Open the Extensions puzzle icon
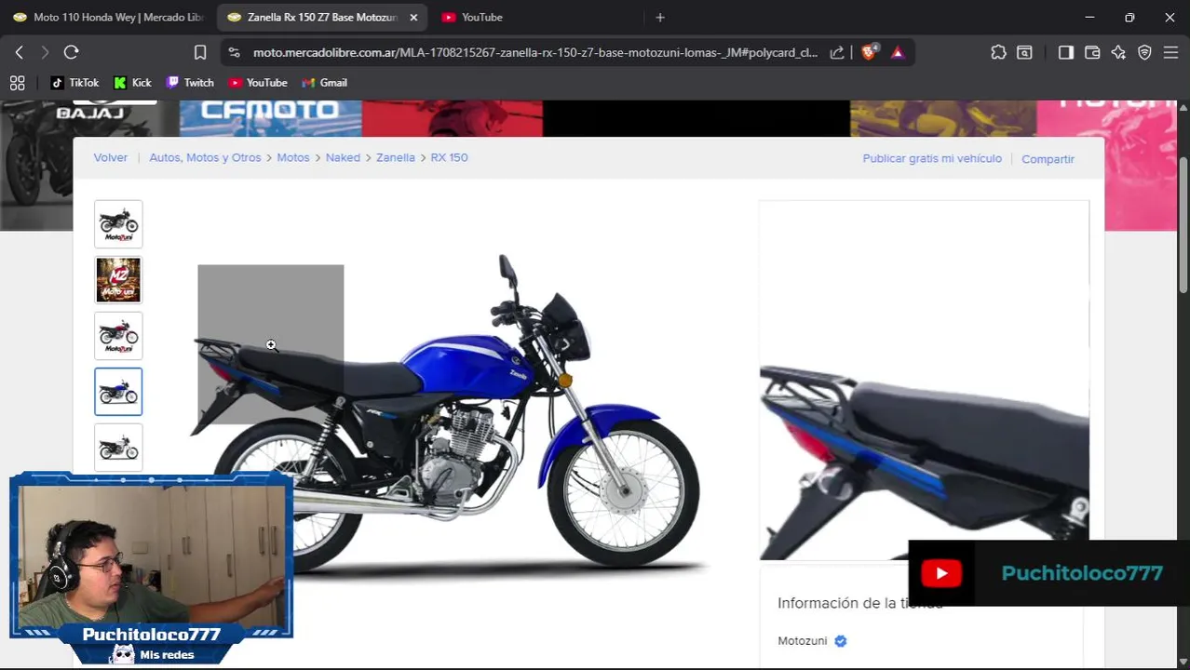1190x670 pixels. point(998,53)
